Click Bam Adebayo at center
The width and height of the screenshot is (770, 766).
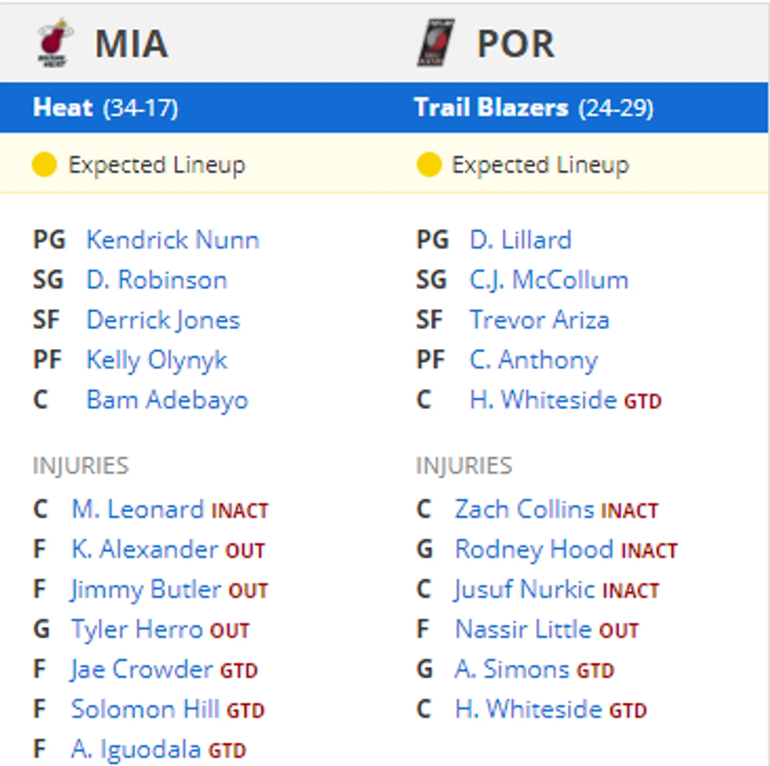tap(167, 400)
